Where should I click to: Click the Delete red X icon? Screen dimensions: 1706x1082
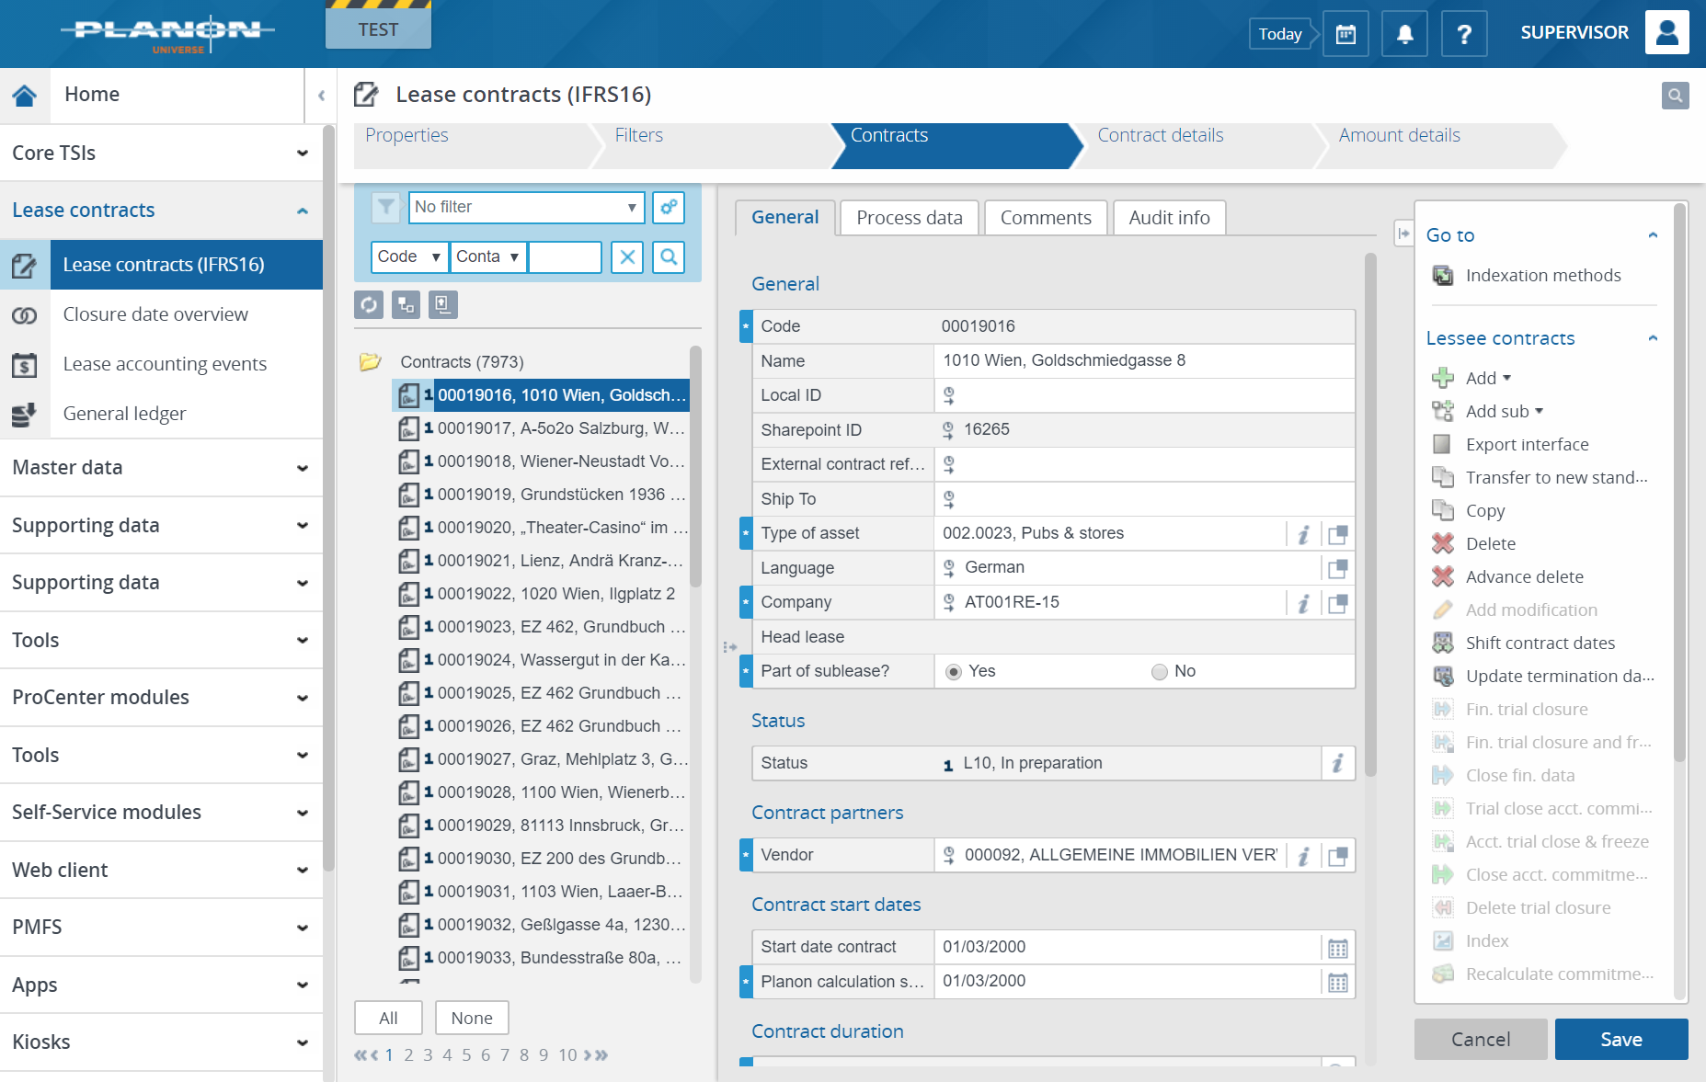click(x=1443, y=543)
